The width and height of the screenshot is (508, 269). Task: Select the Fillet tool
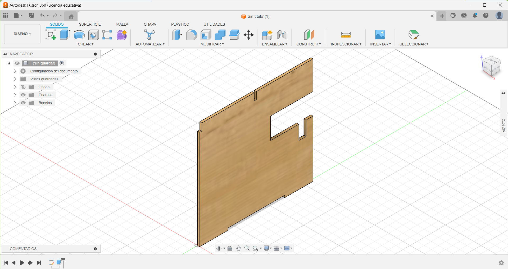coord(192,35)
